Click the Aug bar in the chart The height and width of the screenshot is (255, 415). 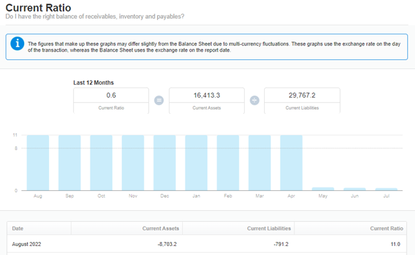pyautogui.click(x=38, y=163)
